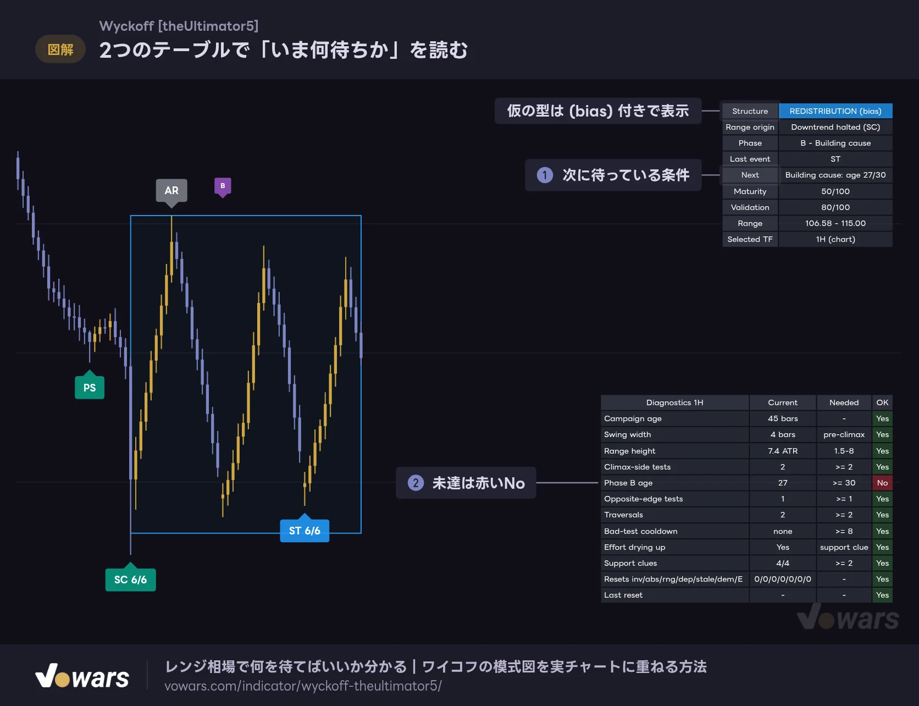Click the Next row label
The height and width of the screenshot is (706, 919).
click(750, 175)
